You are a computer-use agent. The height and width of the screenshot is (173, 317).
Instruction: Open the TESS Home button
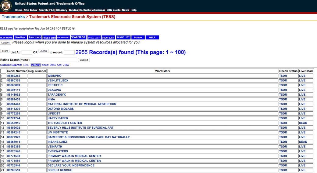(6, 38)
